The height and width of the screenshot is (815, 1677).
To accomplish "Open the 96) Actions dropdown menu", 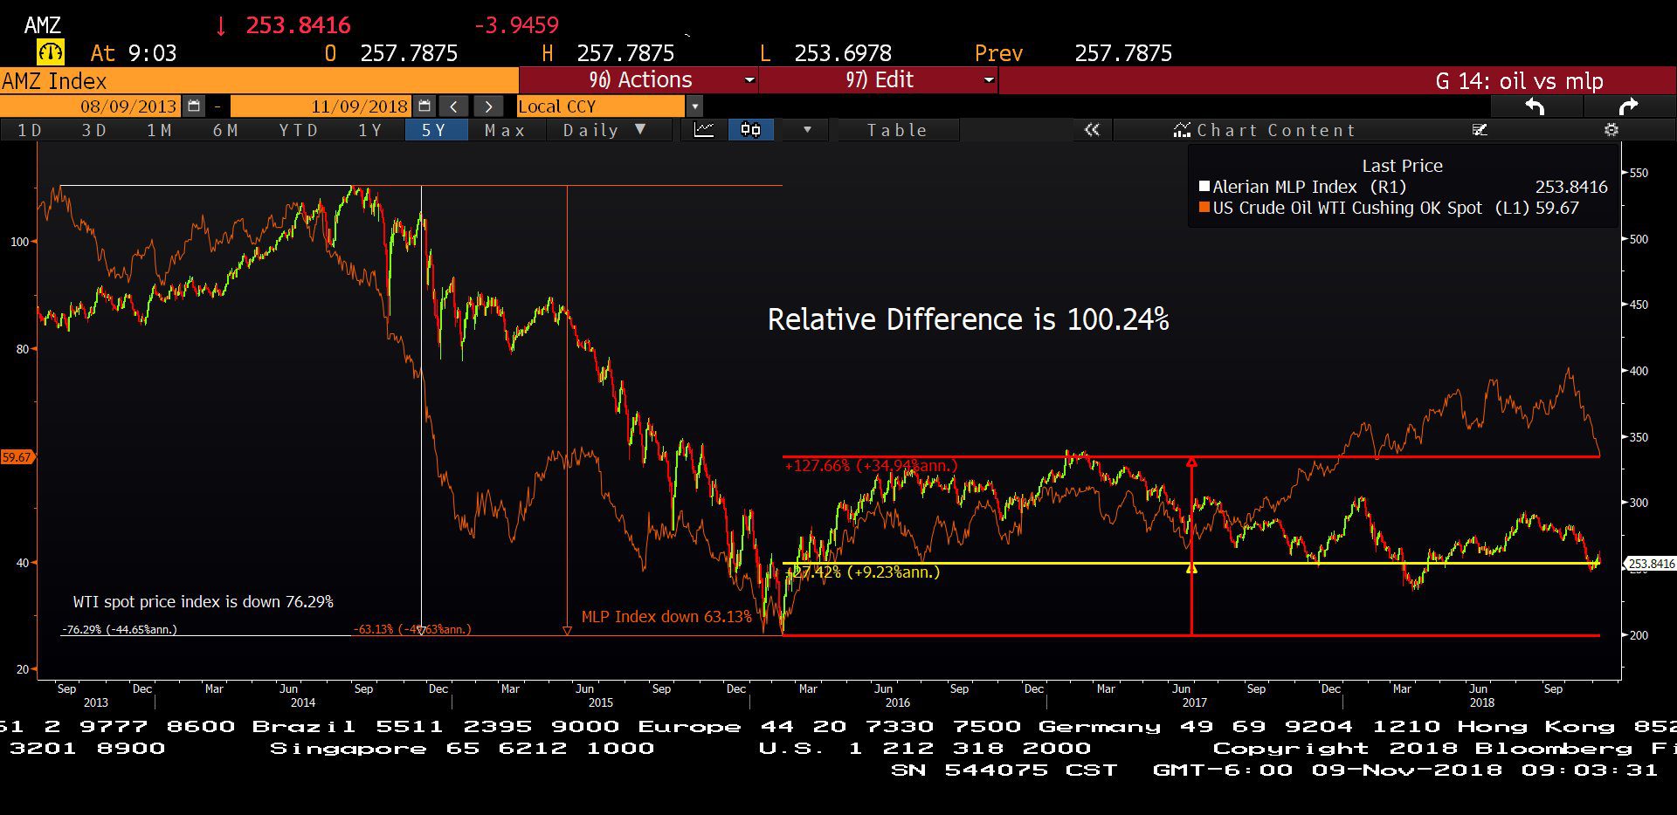I will pos(638,80).
